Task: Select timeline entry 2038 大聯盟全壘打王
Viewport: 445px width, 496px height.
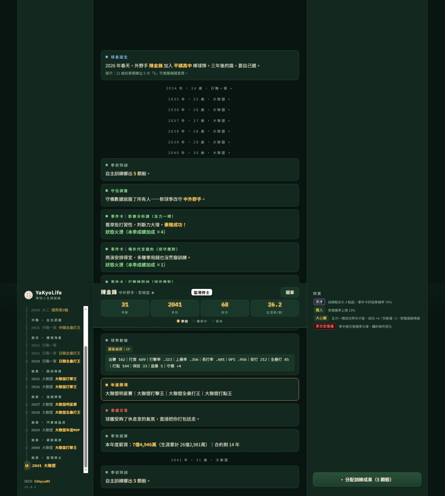Action: point(56,412)
